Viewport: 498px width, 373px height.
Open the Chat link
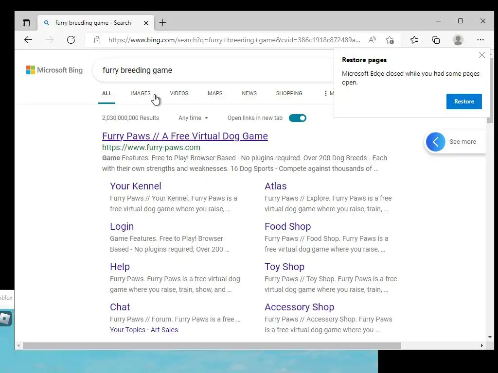(x=120, y=307)
